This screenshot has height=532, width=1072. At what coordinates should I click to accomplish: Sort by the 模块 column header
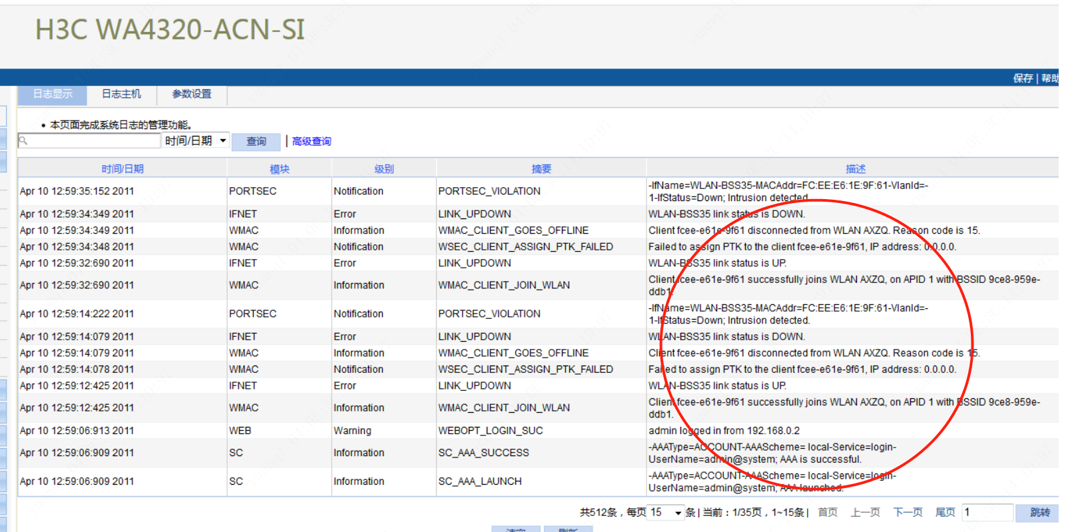pyautogui.click(x=280, y=168)
